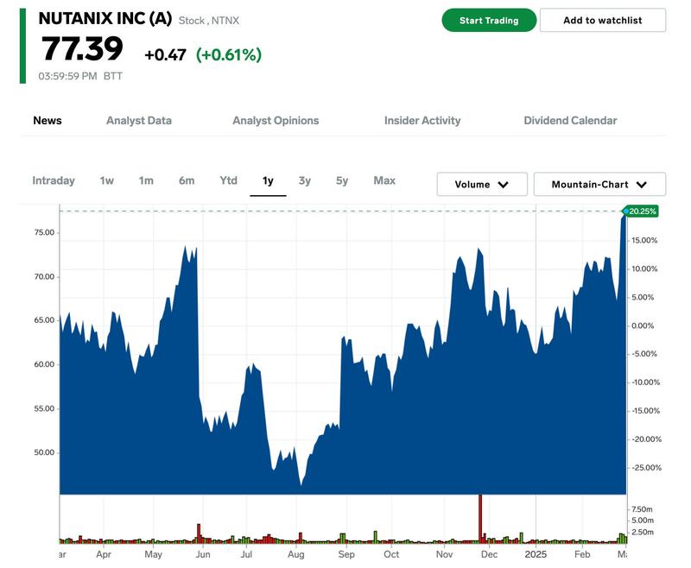Screen dimensions: 691x568
Task: Open the News tab
Action: coord(48,121)
